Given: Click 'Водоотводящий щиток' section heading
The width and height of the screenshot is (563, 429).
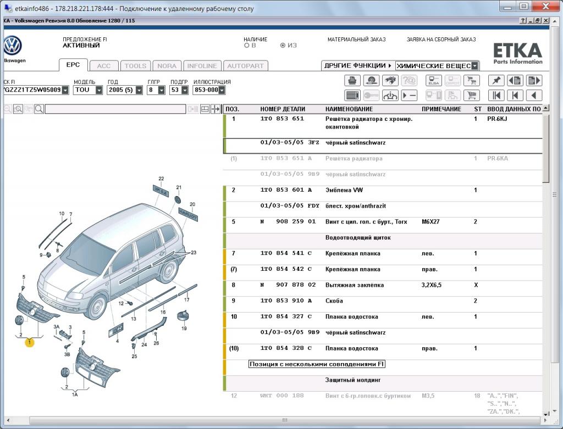Looking at the screenshot, I should click(x=358, y=237).
